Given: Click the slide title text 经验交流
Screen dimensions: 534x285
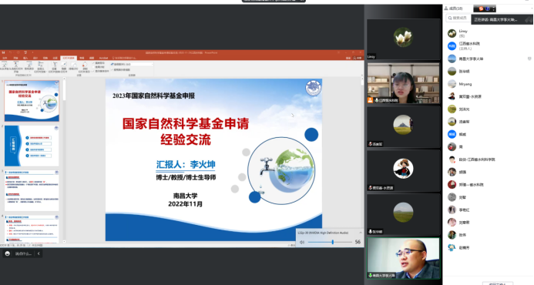Looking at the screenshot, I should pyautogui.click(x=186, y=139).
